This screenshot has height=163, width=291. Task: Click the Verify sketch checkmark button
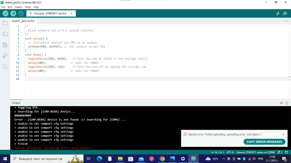click(5, 14)
